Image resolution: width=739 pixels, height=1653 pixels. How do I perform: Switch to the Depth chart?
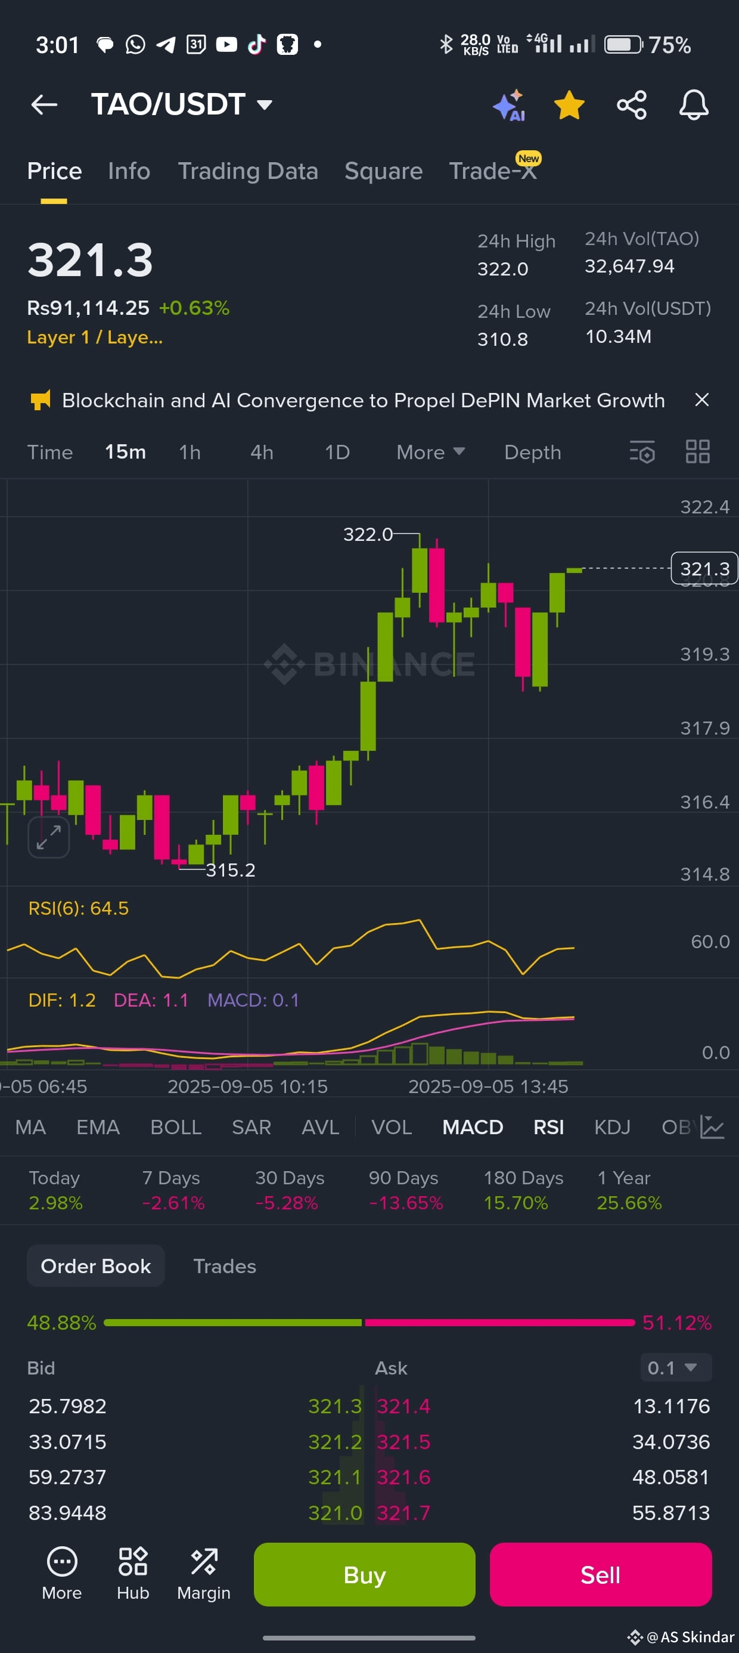[x=532, y=453]
